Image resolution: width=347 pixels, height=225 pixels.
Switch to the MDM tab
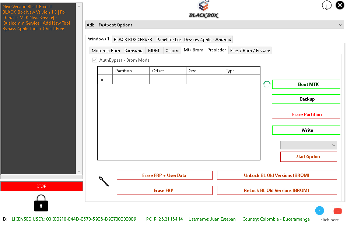coord(154,51)
